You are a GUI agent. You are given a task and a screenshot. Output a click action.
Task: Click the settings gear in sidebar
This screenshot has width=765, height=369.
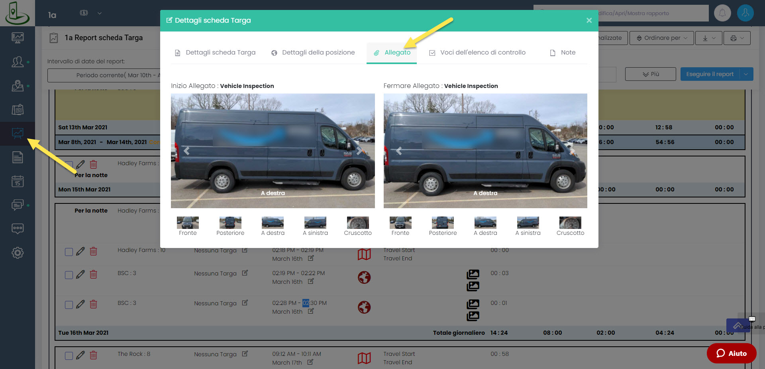[x=18, y=253]
